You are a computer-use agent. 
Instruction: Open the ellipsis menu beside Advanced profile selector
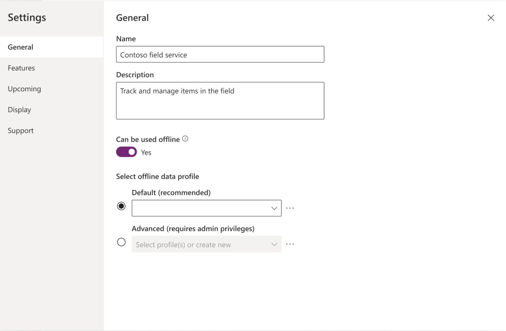click(290, 244)
